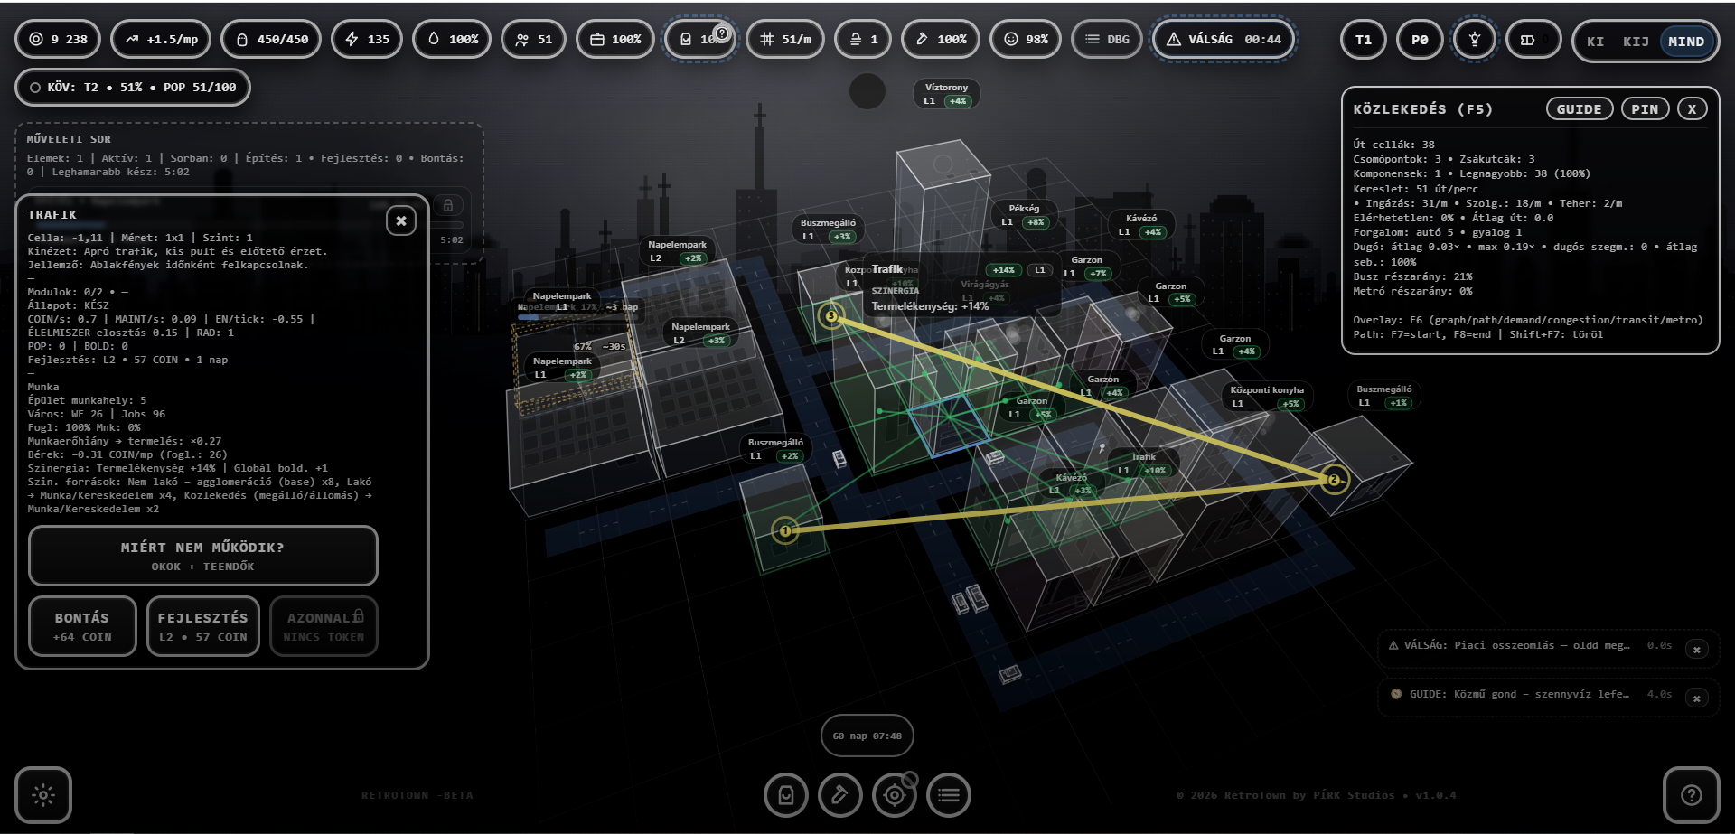
Task: Select the T1 pill button
Action: [1363, 39]
